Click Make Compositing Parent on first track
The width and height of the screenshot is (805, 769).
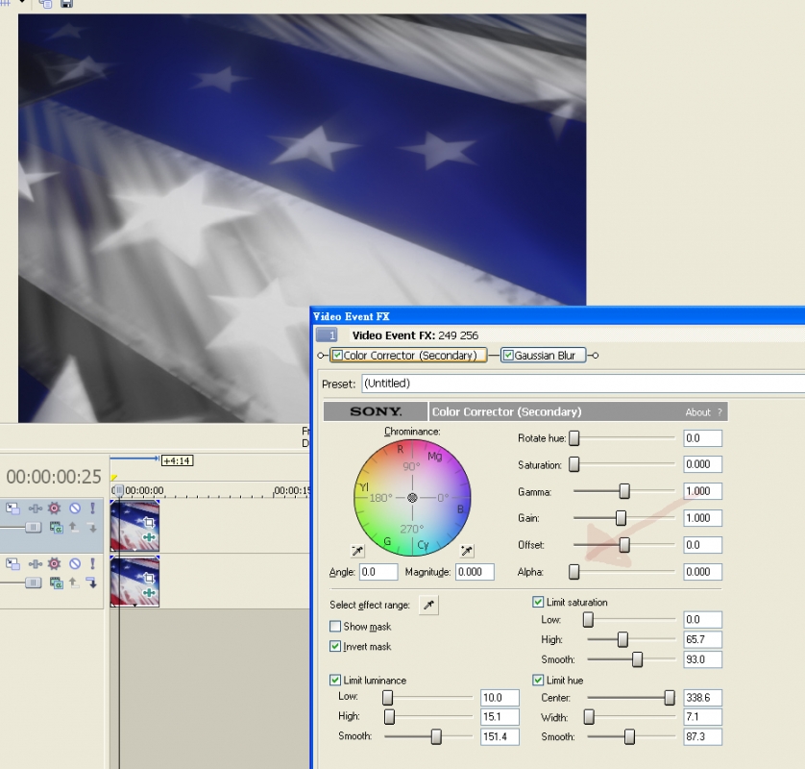click(x=73, y=527)
